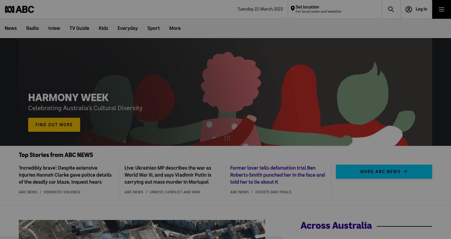
Task: Click the Across Australia heading
Action: (x=336, y=226)
